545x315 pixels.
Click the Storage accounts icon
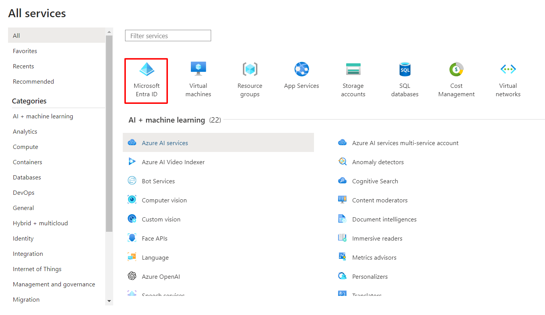pyautogui.click(x=353, y=69)
